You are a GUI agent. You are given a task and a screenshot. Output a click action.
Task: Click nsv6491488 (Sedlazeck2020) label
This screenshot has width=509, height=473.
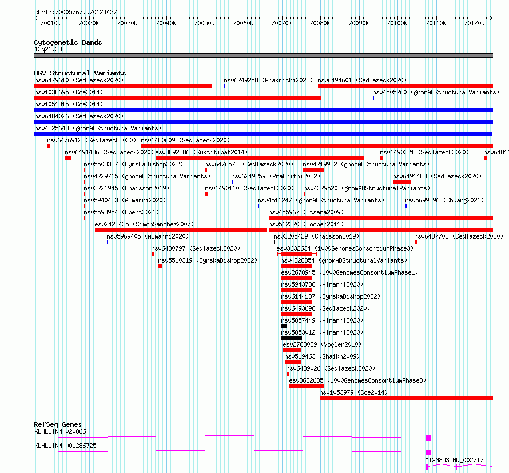click(x=437, y=176)
